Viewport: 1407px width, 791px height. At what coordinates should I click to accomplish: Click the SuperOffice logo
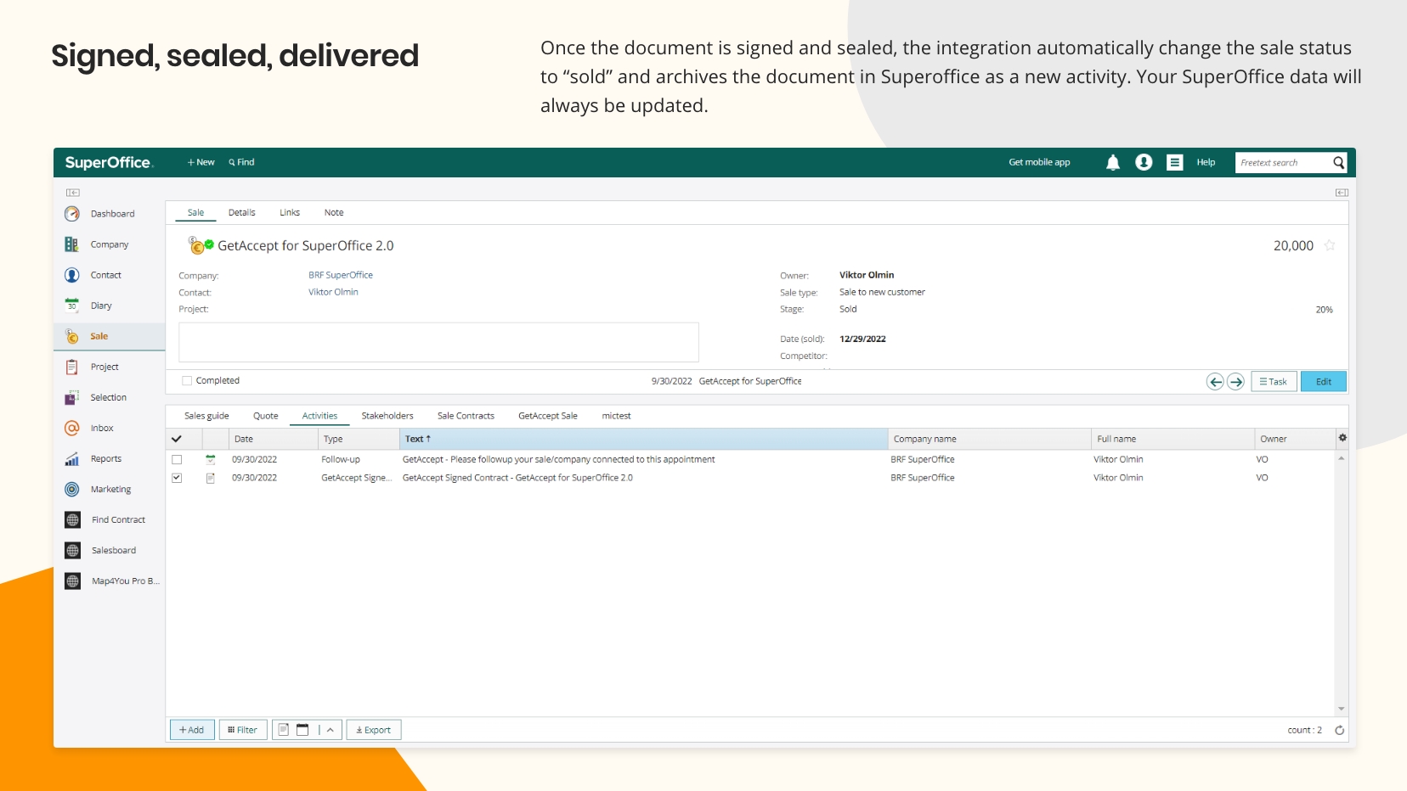[109, 162]
